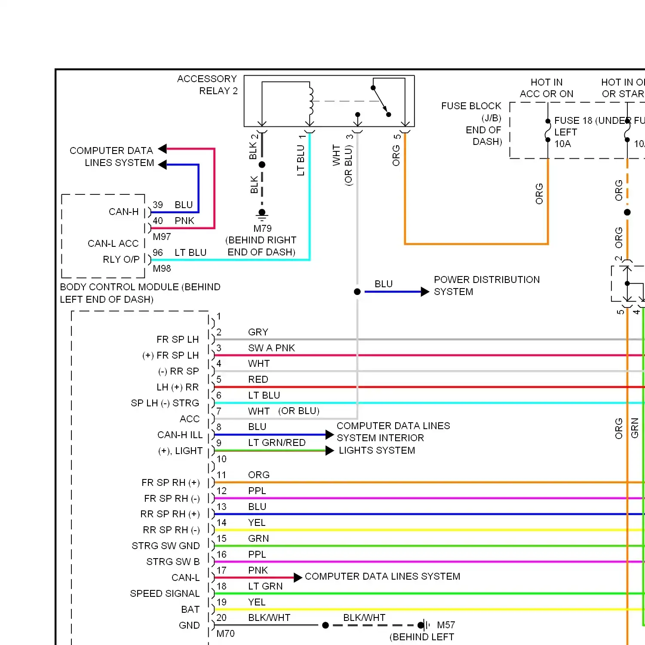
Task: Click the FR SP RH (-) terminal label
Action: 172,498
